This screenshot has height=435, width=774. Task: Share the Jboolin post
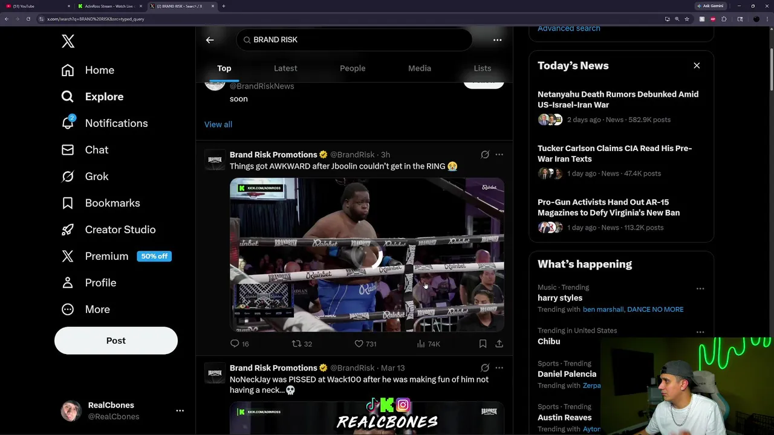coord(499,344)
